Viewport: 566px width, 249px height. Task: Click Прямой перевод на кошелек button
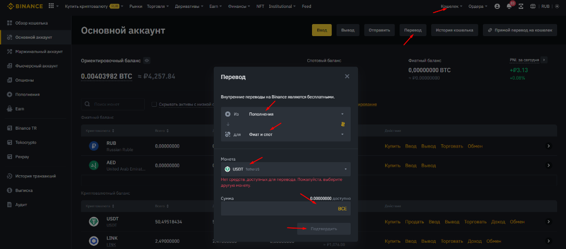pos(520,30)
